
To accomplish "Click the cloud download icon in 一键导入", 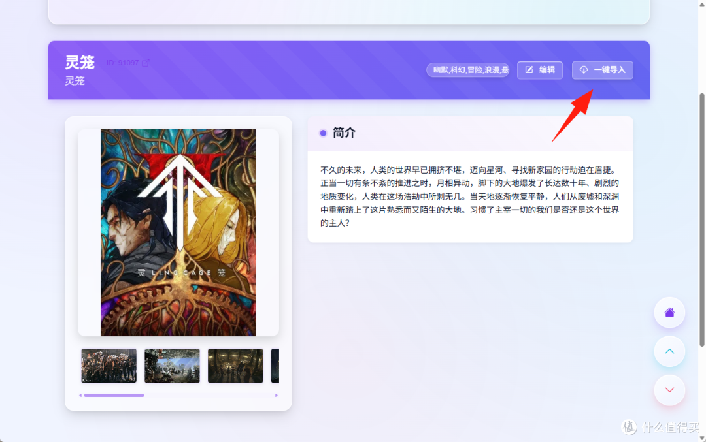I will click(584, 70).
